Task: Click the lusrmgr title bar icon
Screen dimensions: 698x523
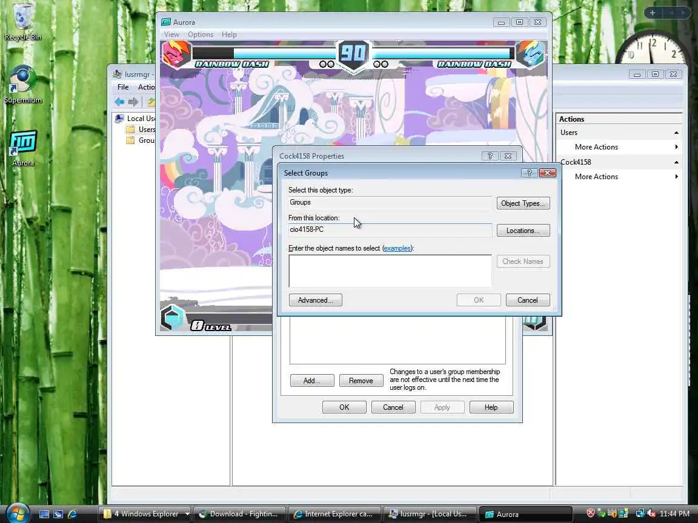Action: pos(118,74)
